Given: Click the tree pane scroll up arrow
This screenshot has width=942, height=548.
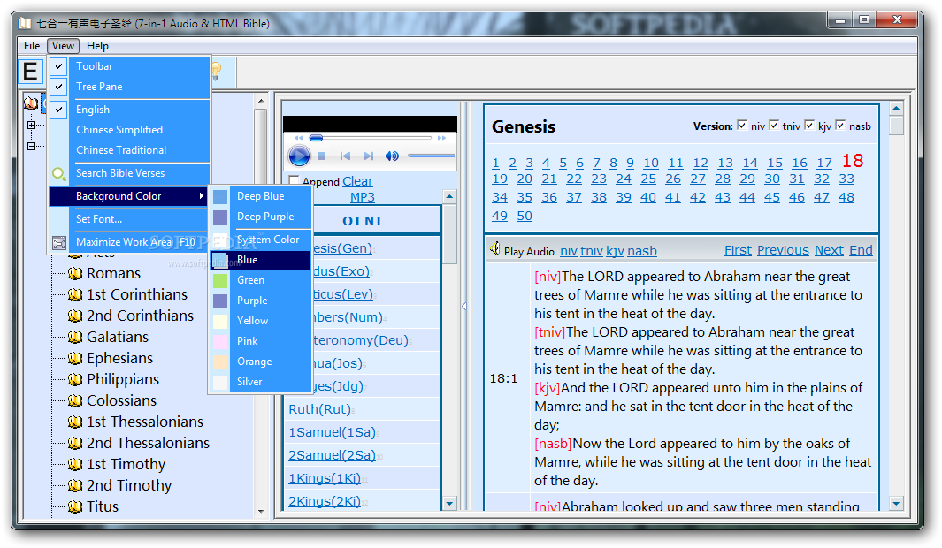Looking at the screenshot, I should click(261, 100).
